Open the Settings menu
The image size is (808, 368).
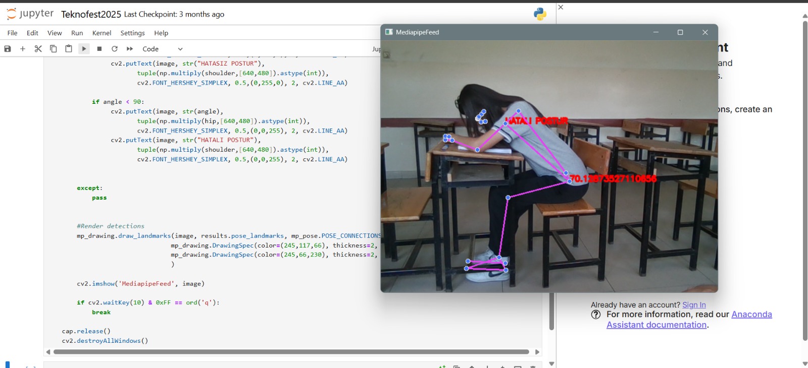pyautogui.click(x=132, y=33)
